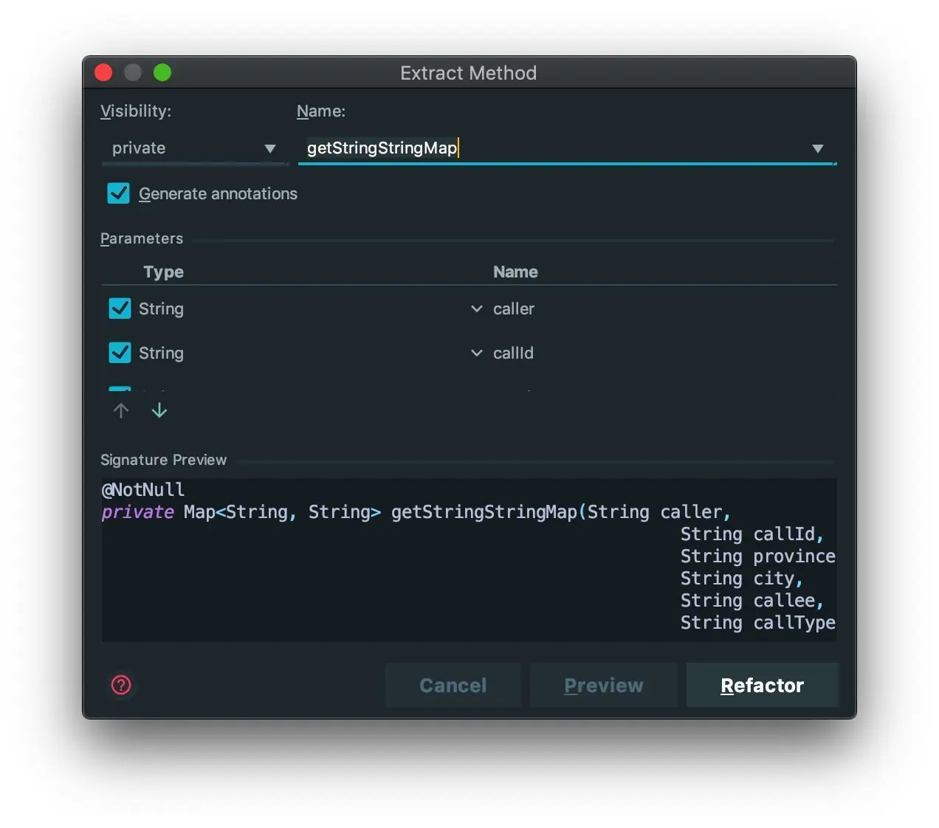Image resolution: width=939 pixels, height=828 pixels.
Task: Toggle the Generate annotations checkbox
Action: 119,193
